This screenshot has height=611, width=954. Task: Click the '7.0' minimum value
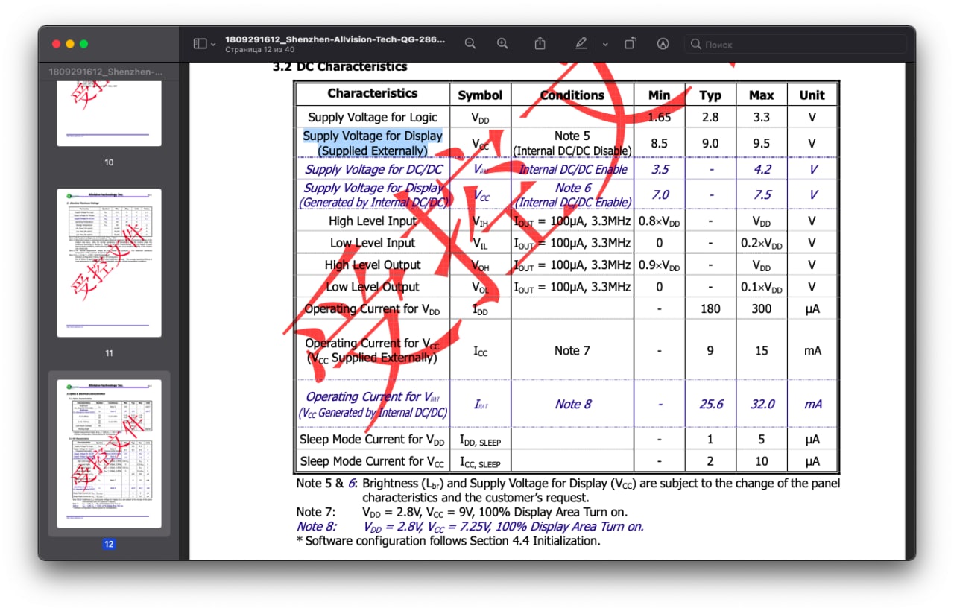(x=660, y=195)
